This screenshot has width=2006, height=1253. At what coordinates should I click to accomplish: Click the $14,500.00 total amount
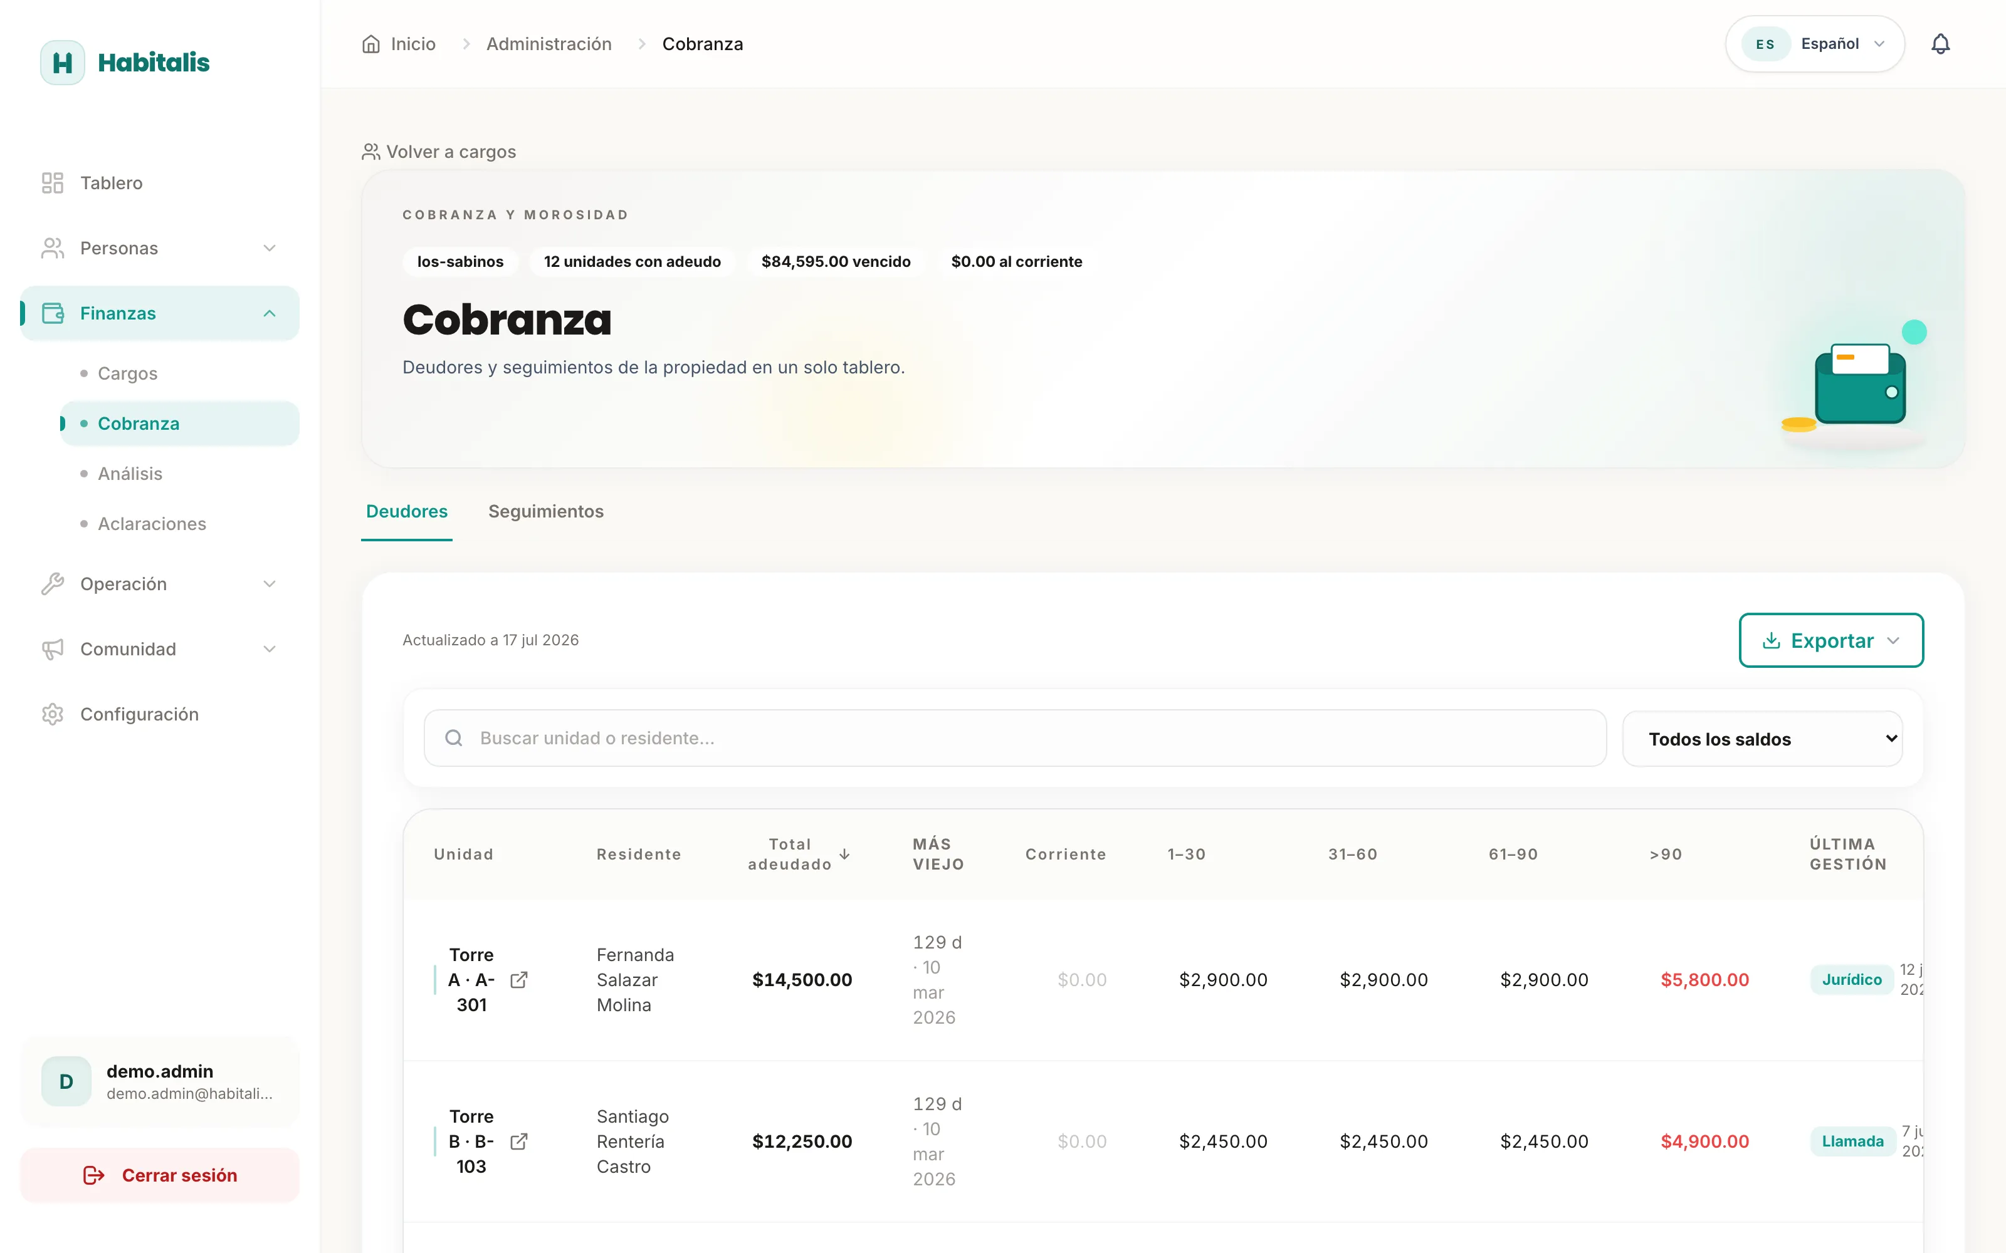[802, 979]
